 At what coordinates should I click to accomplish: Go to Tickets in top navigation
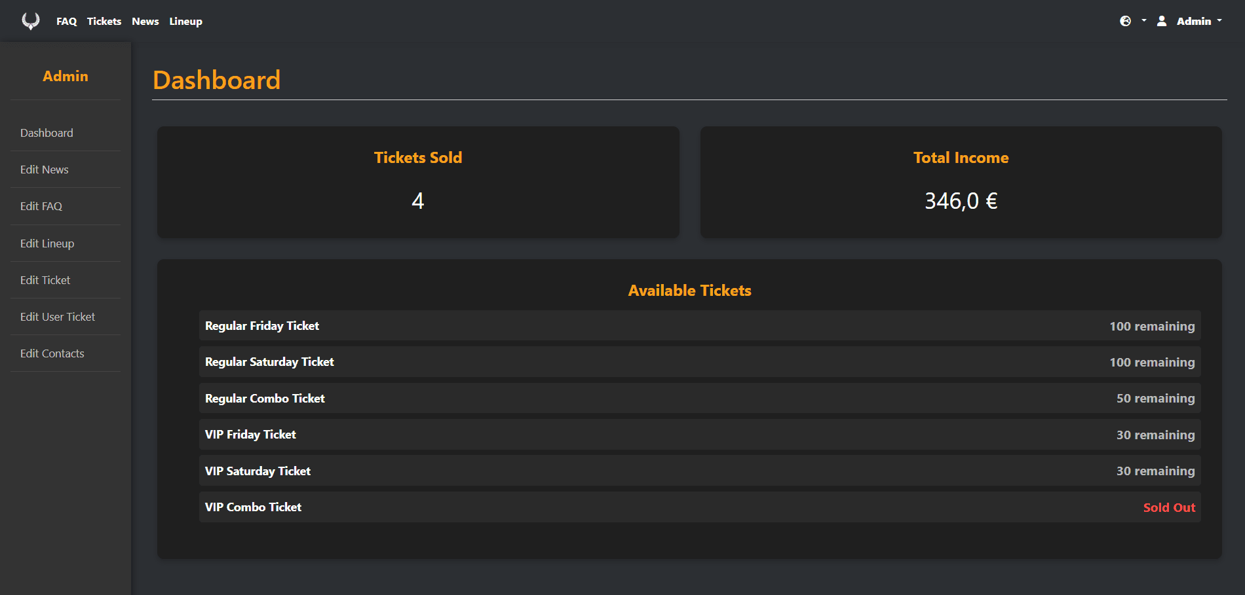click(x=104, y=22)
